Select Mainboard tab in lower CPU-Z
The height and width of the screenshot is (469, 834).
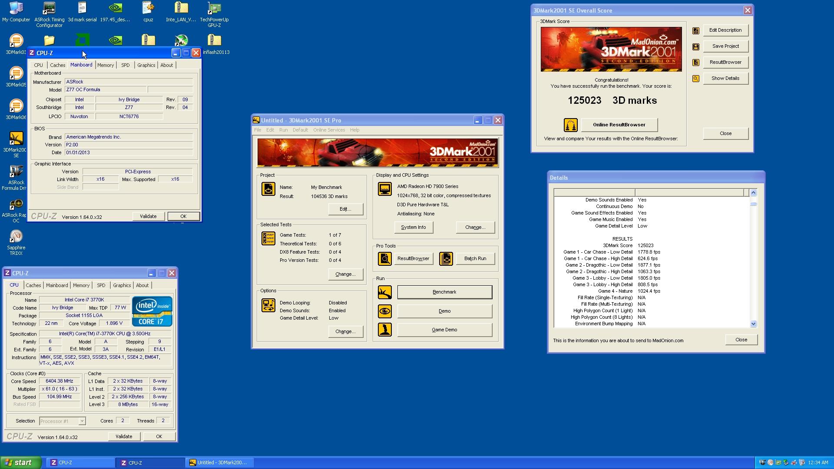pyautogui.click(x=57, y=285)
